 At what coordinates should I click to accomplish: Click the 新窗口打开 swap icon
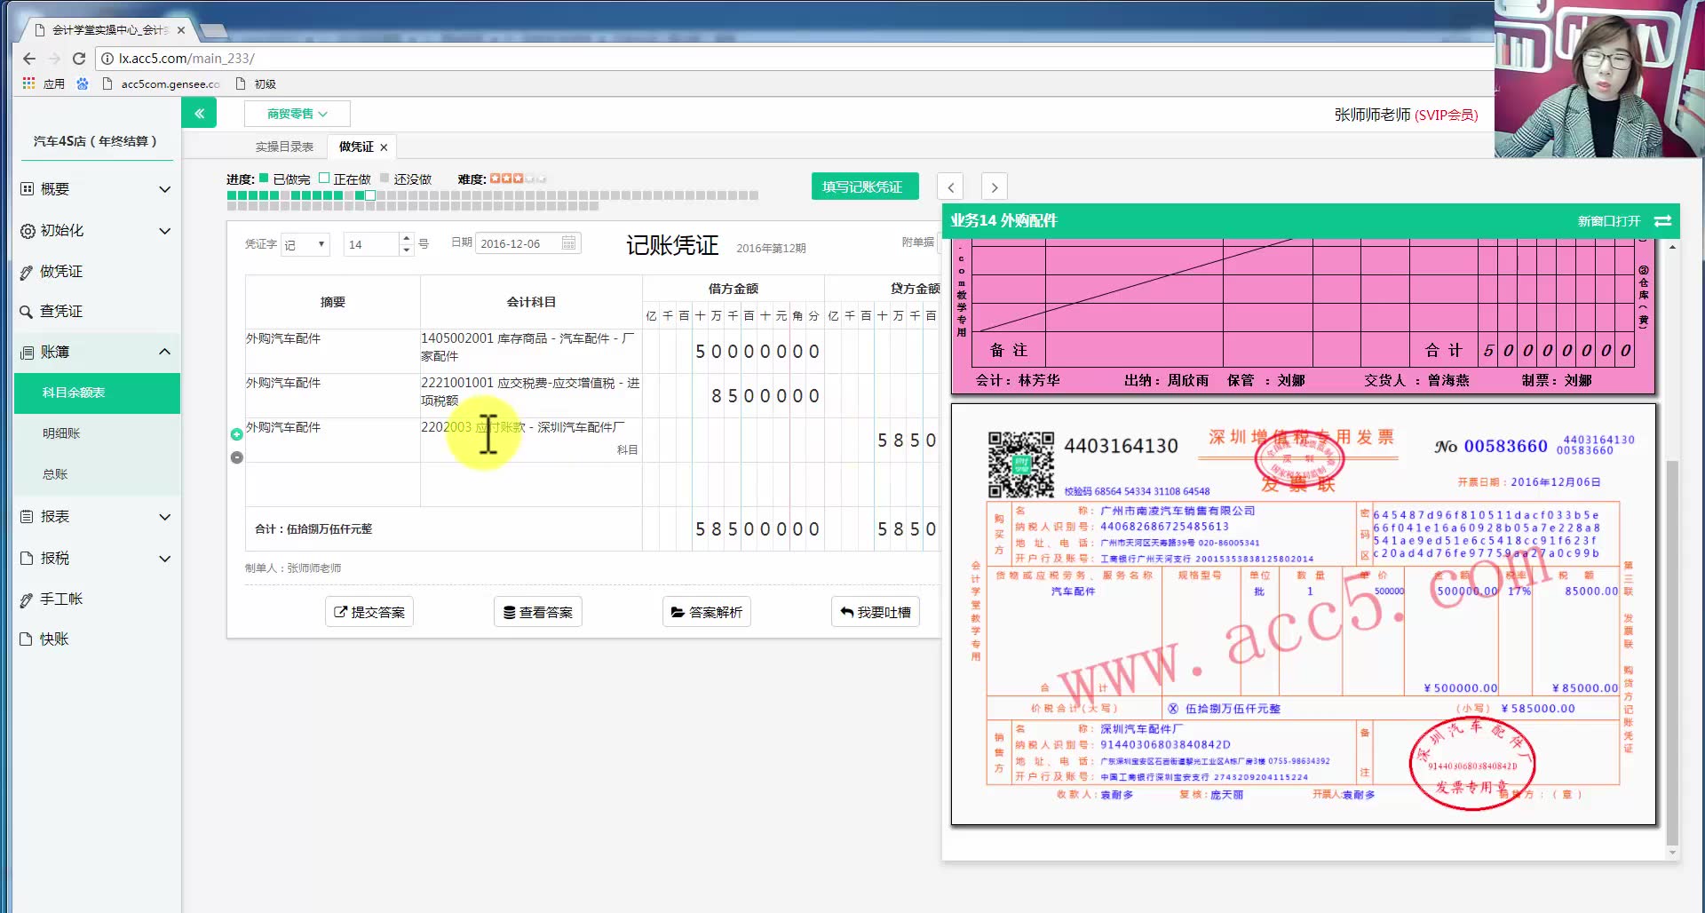[x=1662, y=221]
